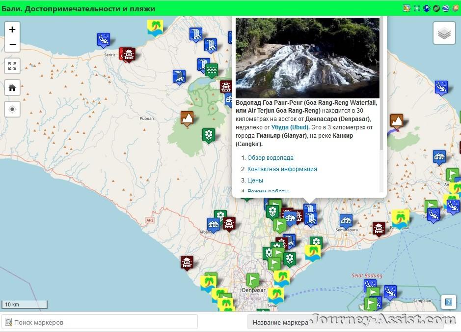
Task: Select the green waves lake marker
Action: (x=212, y=71)
